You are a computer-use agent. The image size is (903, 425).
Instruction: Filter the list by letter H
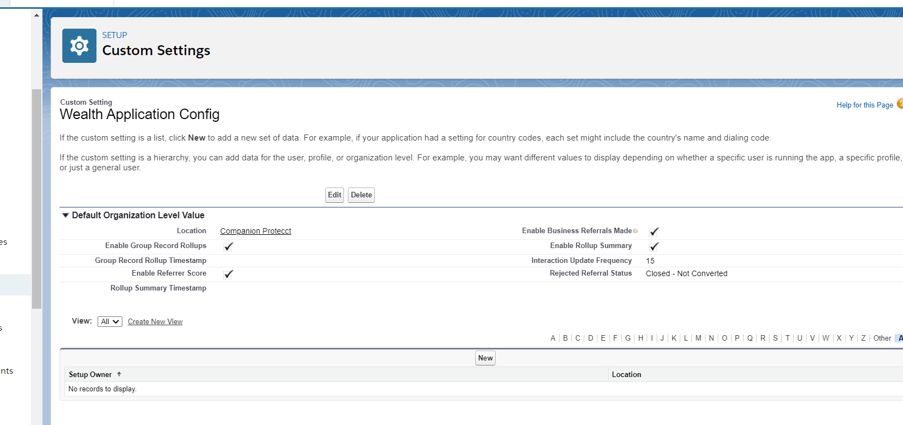click(x=641, y=338)
